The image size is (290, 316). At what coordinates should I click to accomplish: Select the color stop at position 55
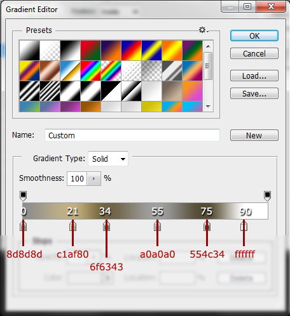coord(157,226)
